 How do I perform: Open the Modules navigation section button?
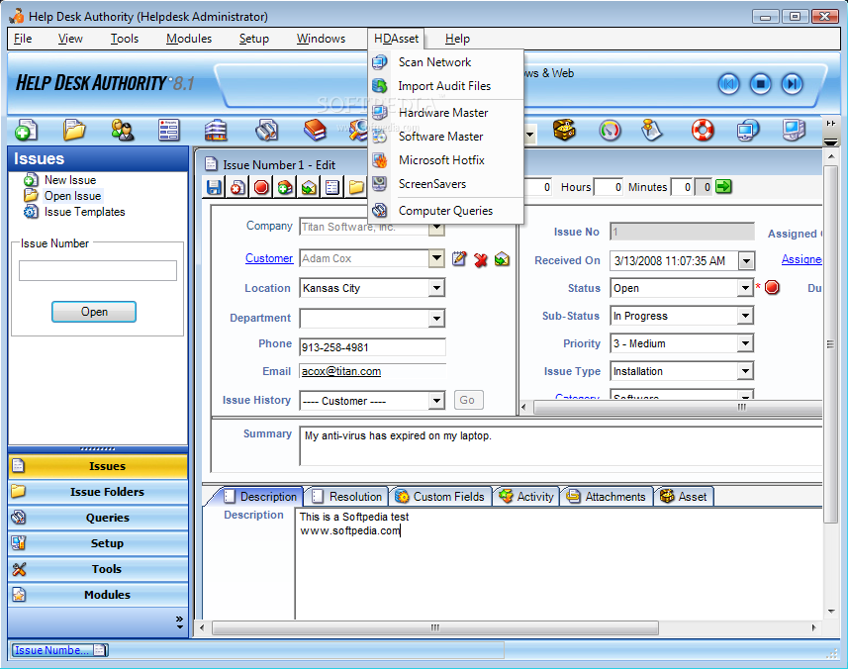tap(98, 595)
